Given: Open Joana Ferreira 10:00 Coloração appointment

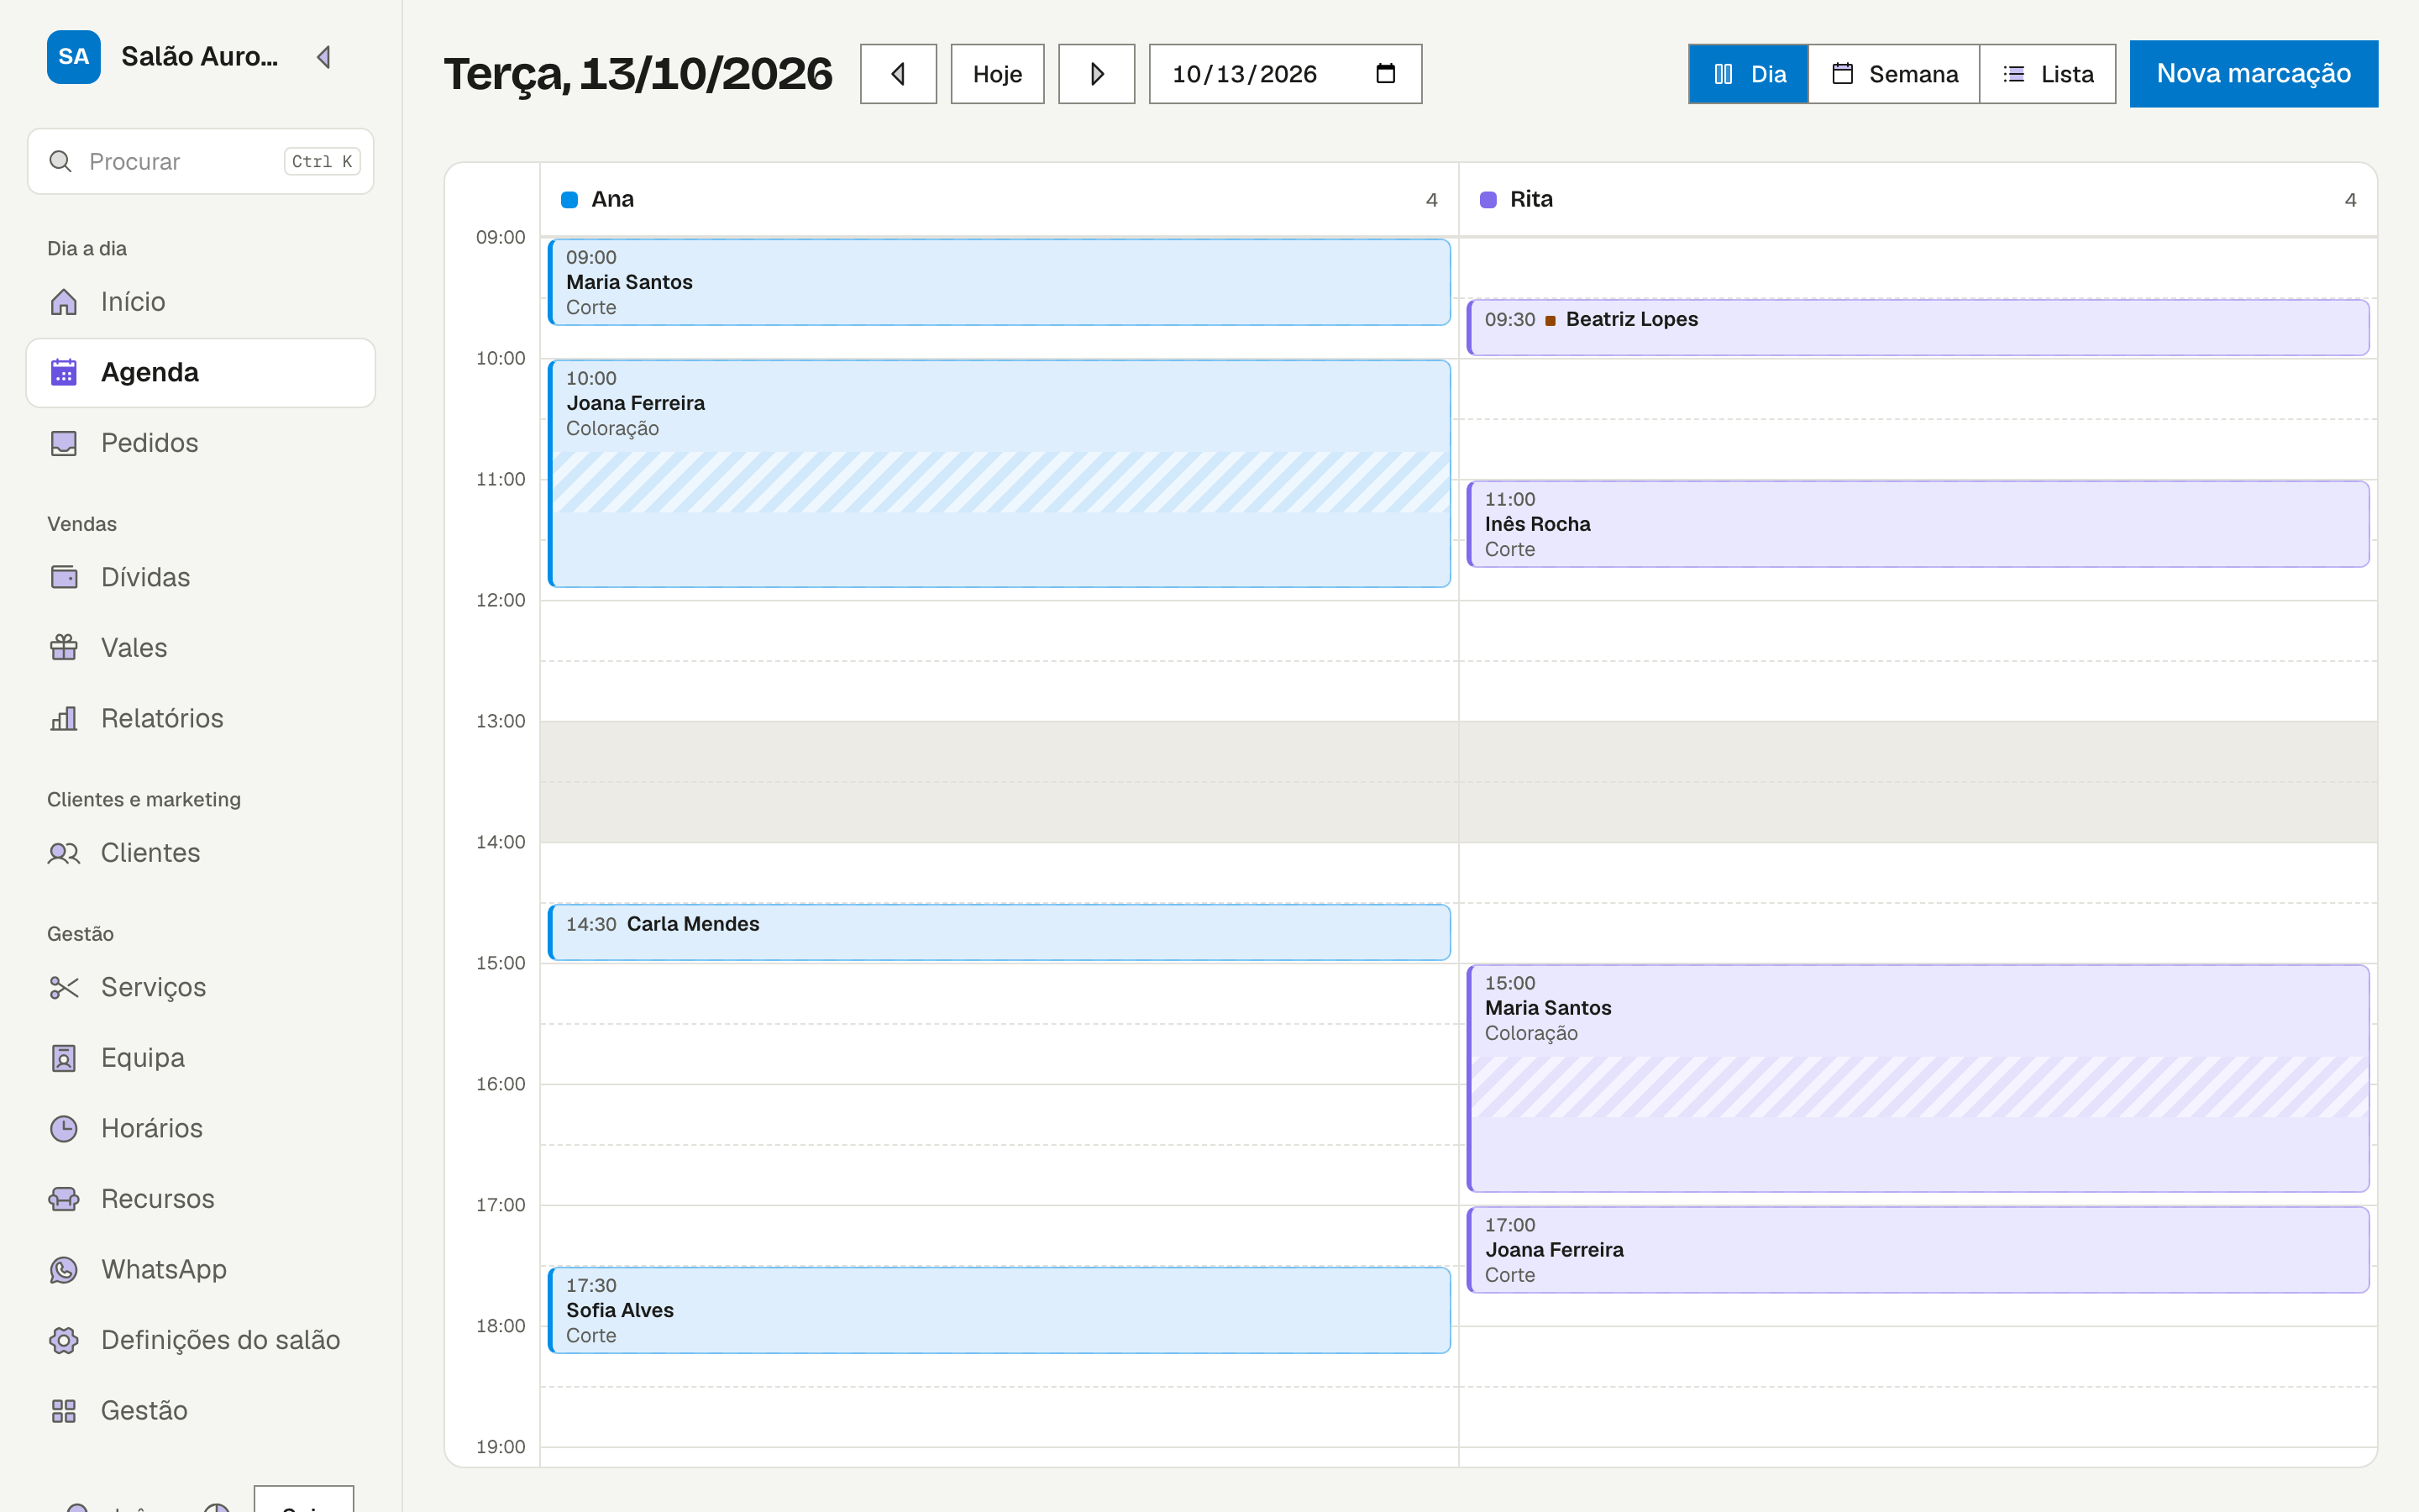Looking at the screenshot, I should 1000,473.
